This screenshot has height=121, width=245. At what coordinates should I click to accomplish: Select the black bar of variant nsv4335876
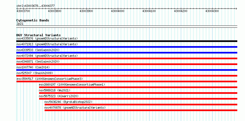127,41
